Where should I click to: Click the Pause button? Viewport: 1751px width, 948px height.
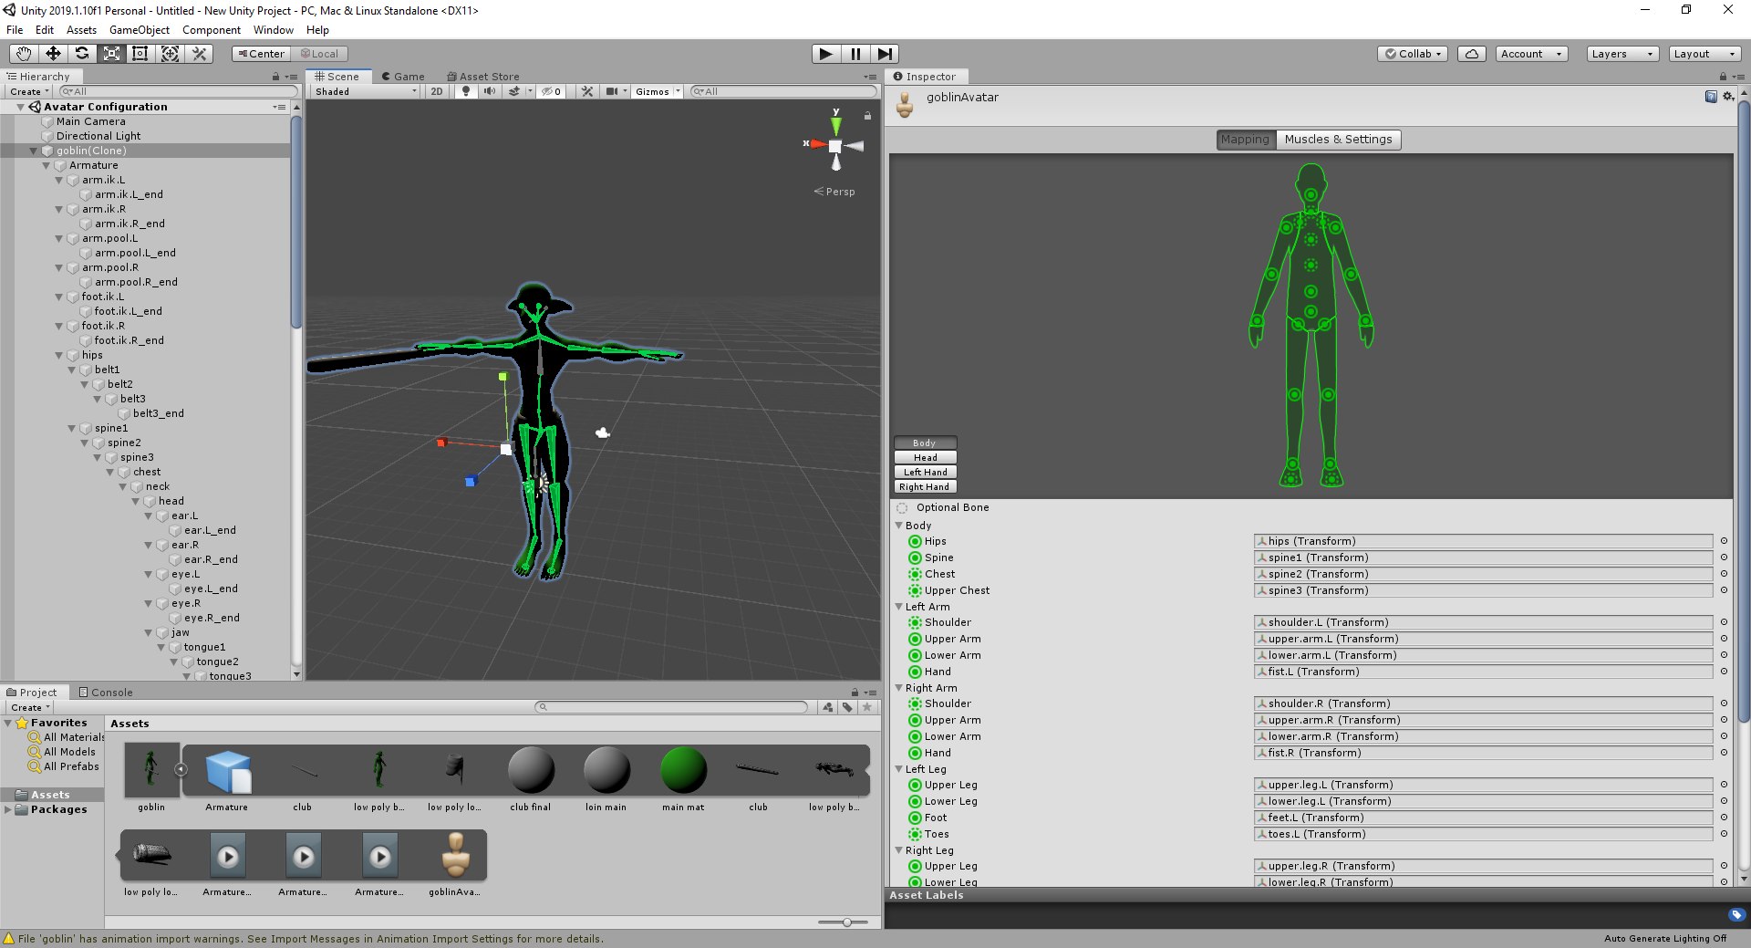pos(855,54)
